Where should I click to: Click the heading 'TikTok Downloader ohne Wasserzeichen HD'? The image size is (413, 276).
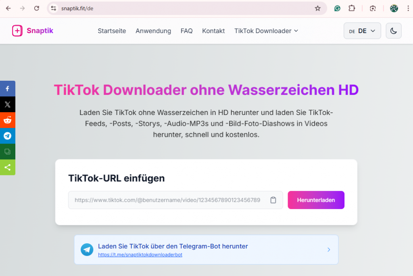pos(206,90)
